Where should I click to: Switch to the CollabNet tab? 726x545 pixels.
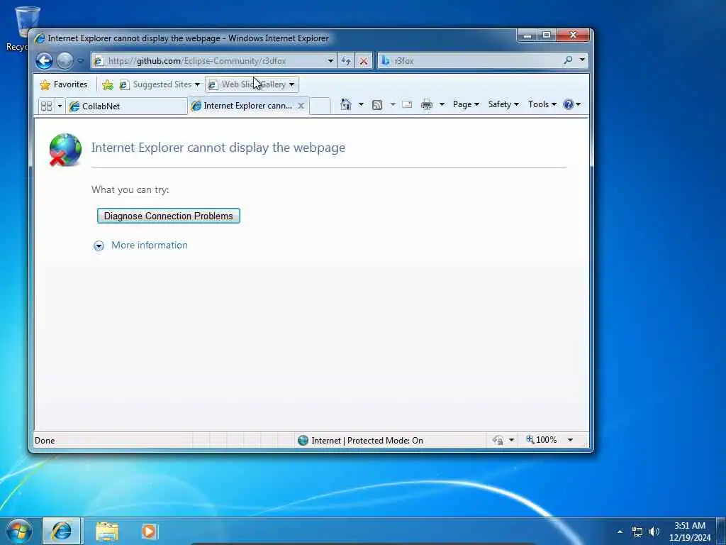click(x=126, y=106)
